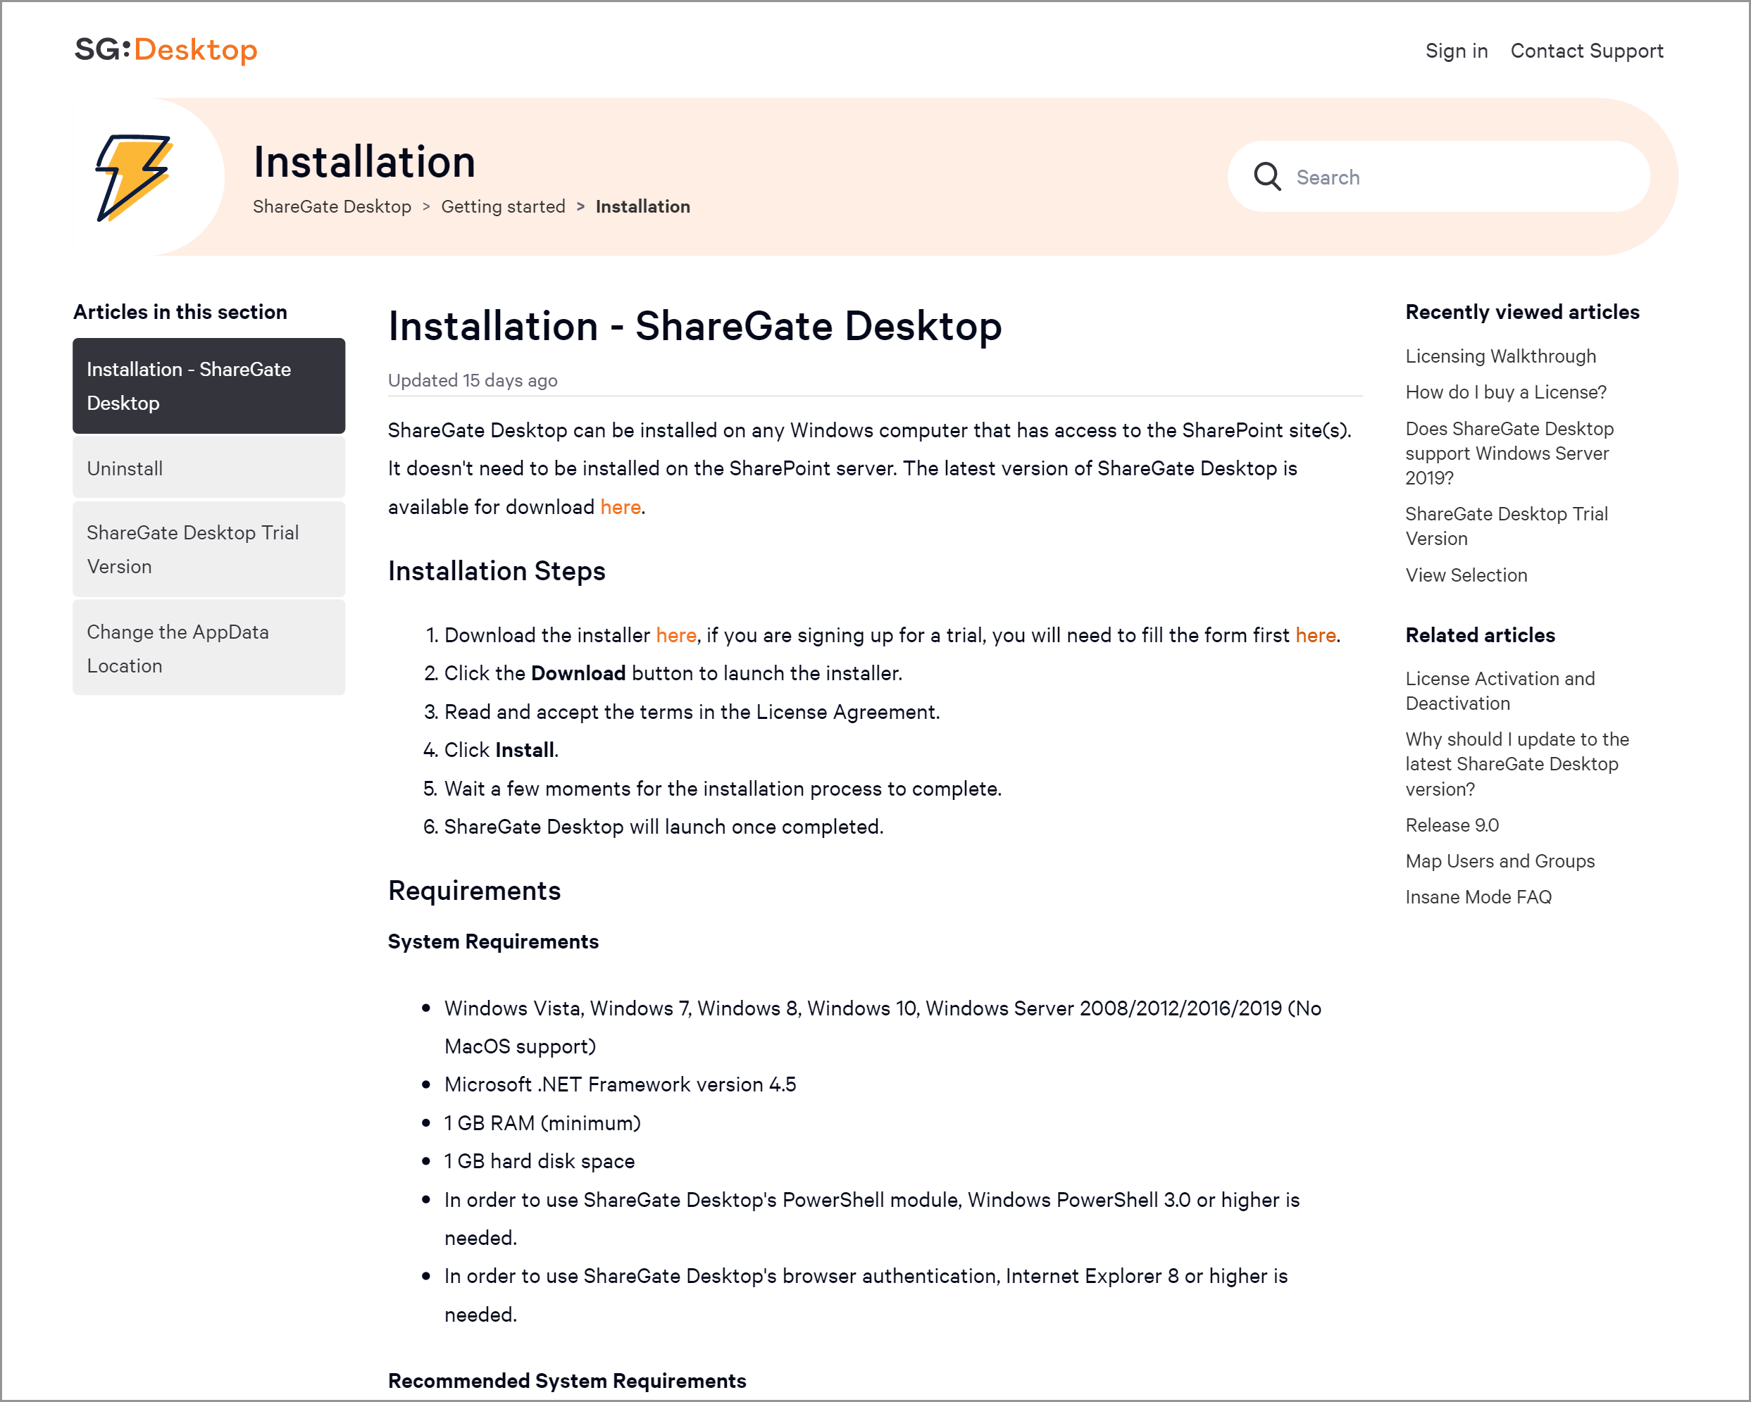This screenshot has height=1402, width=1751.
Task: Open 'Why should I update' related article
Action: [1516, 764]
